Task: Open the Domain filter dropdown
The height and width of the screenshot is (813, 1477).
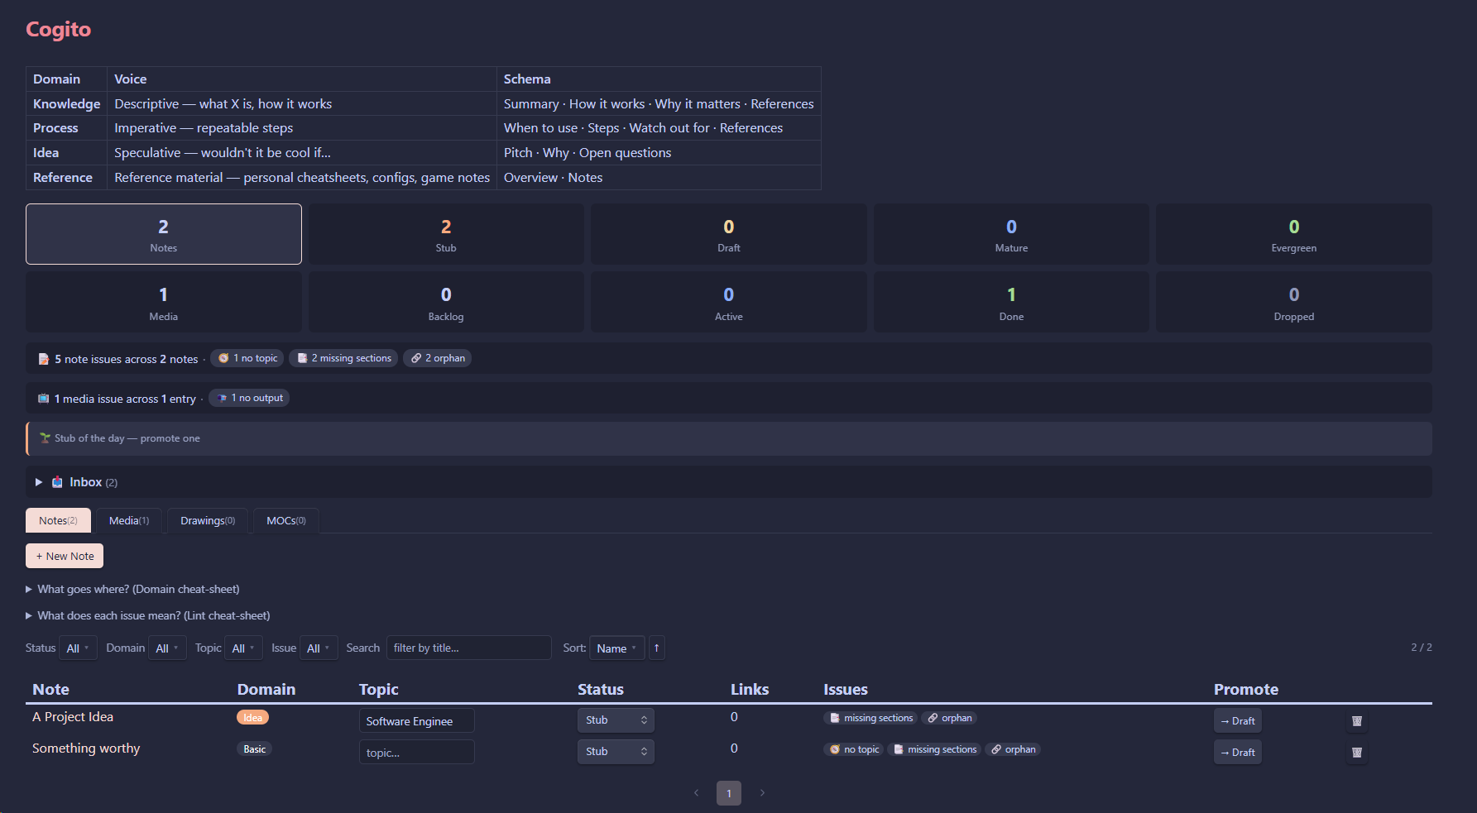Action: click(x=167, y=648)
